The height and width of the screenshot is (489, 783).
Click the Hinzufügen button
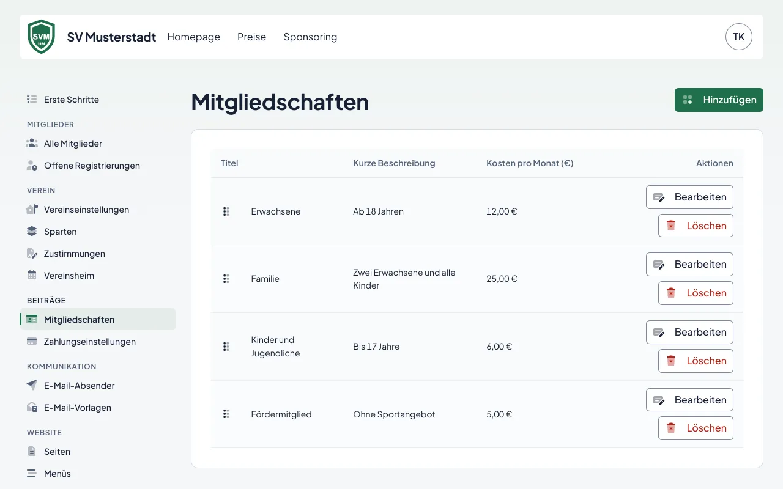point(719,100)
